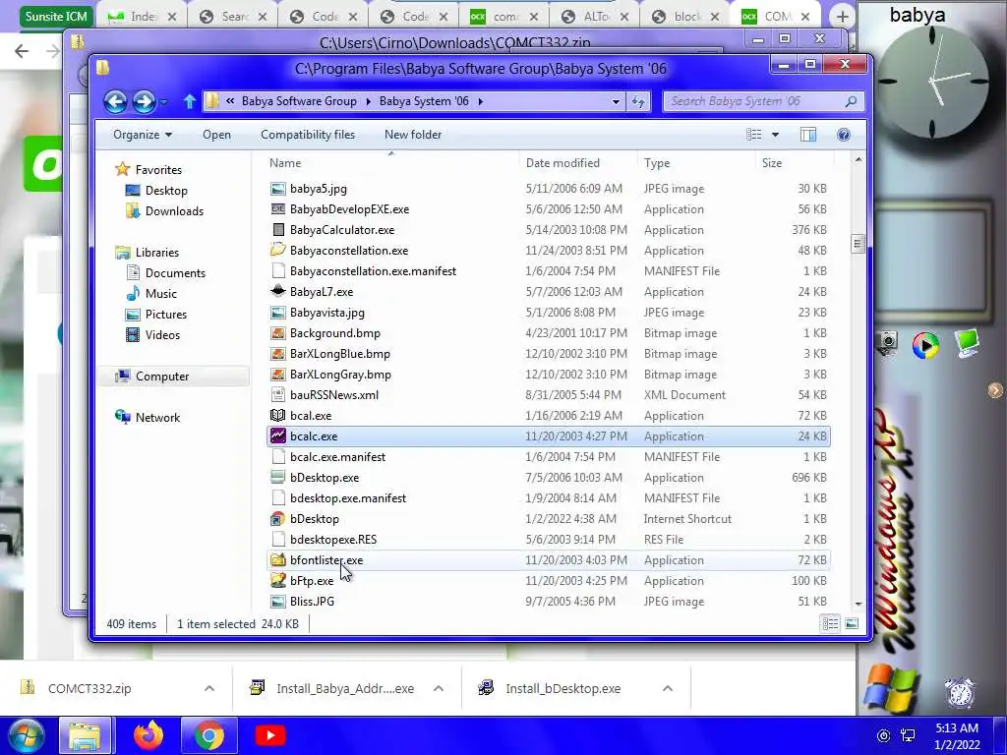Click the Windows Start orb
Screen dimensions: 1007x755
pyautogui.click(x=25, y=735)
